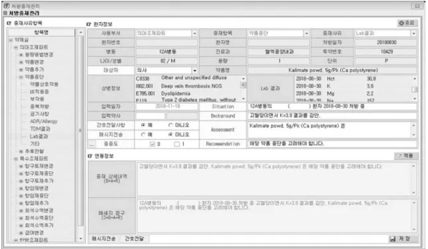Expand the 항암제중단 tree node
The height and width of the screenshot is (249, 428).
pyautogui.click(x=21, y=196)
